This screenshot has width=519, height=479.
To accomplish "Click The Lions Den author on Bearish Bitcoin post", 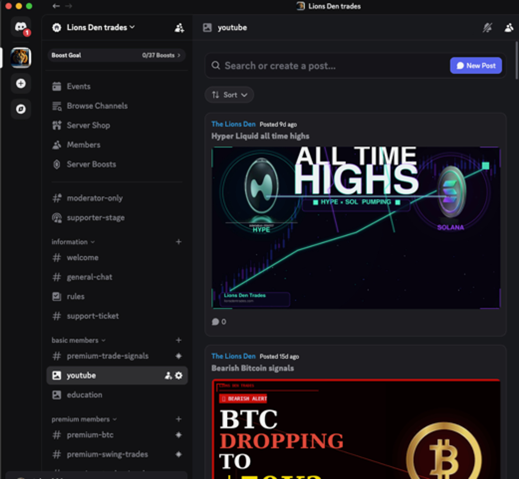I will 234,357.
